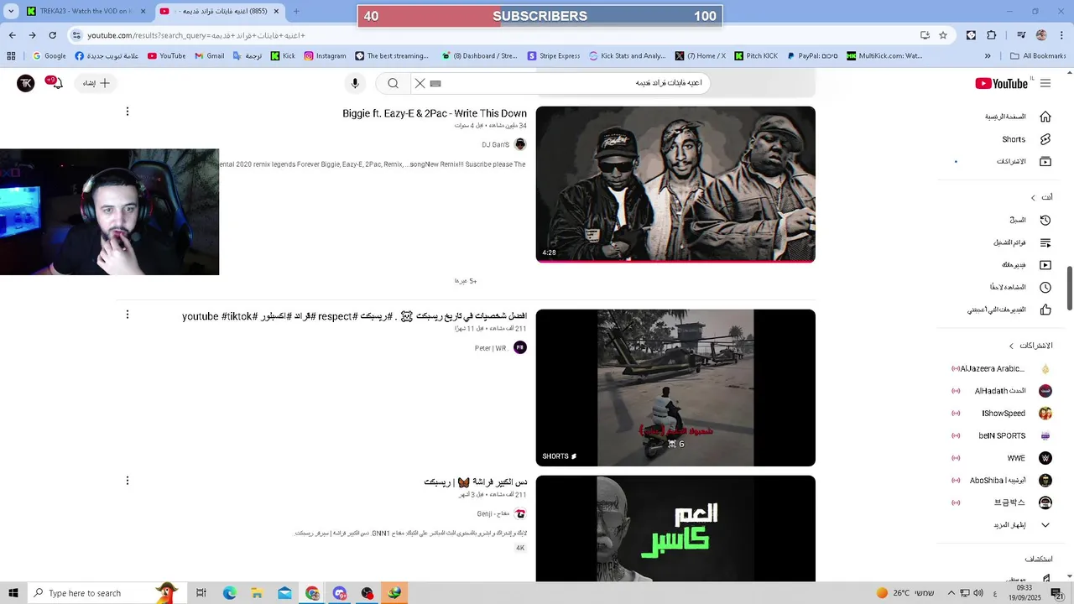
Task: Open the notifications bell
Action: 56,83
